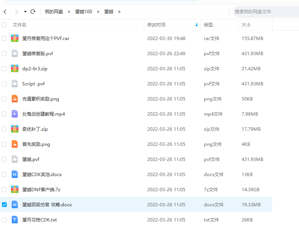The width and height of the screenshot is (299, 229).
Task: Sort by 类型 column header
Action: pos(208,25)
